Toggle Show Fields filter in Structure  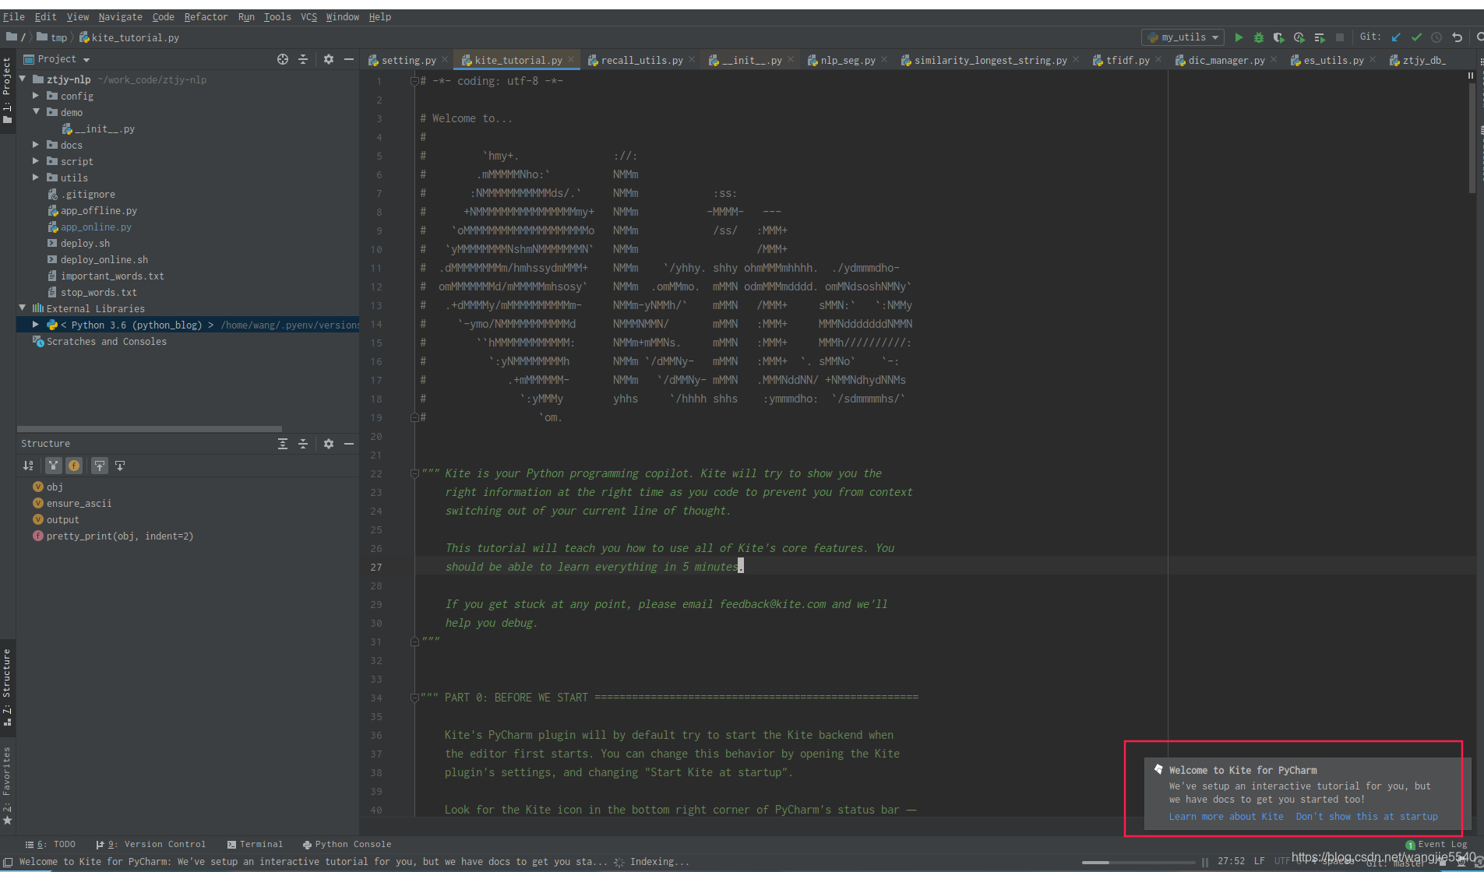coord(74,466)
